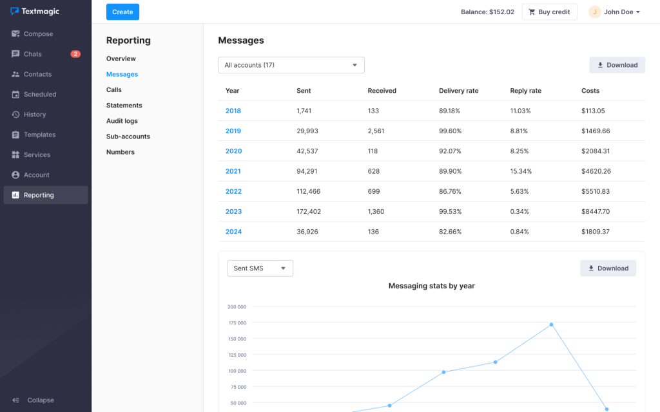Screen dimensions: 660x412
Task: Open the Sent SMS chart dropdown
Action: point(260,268)
